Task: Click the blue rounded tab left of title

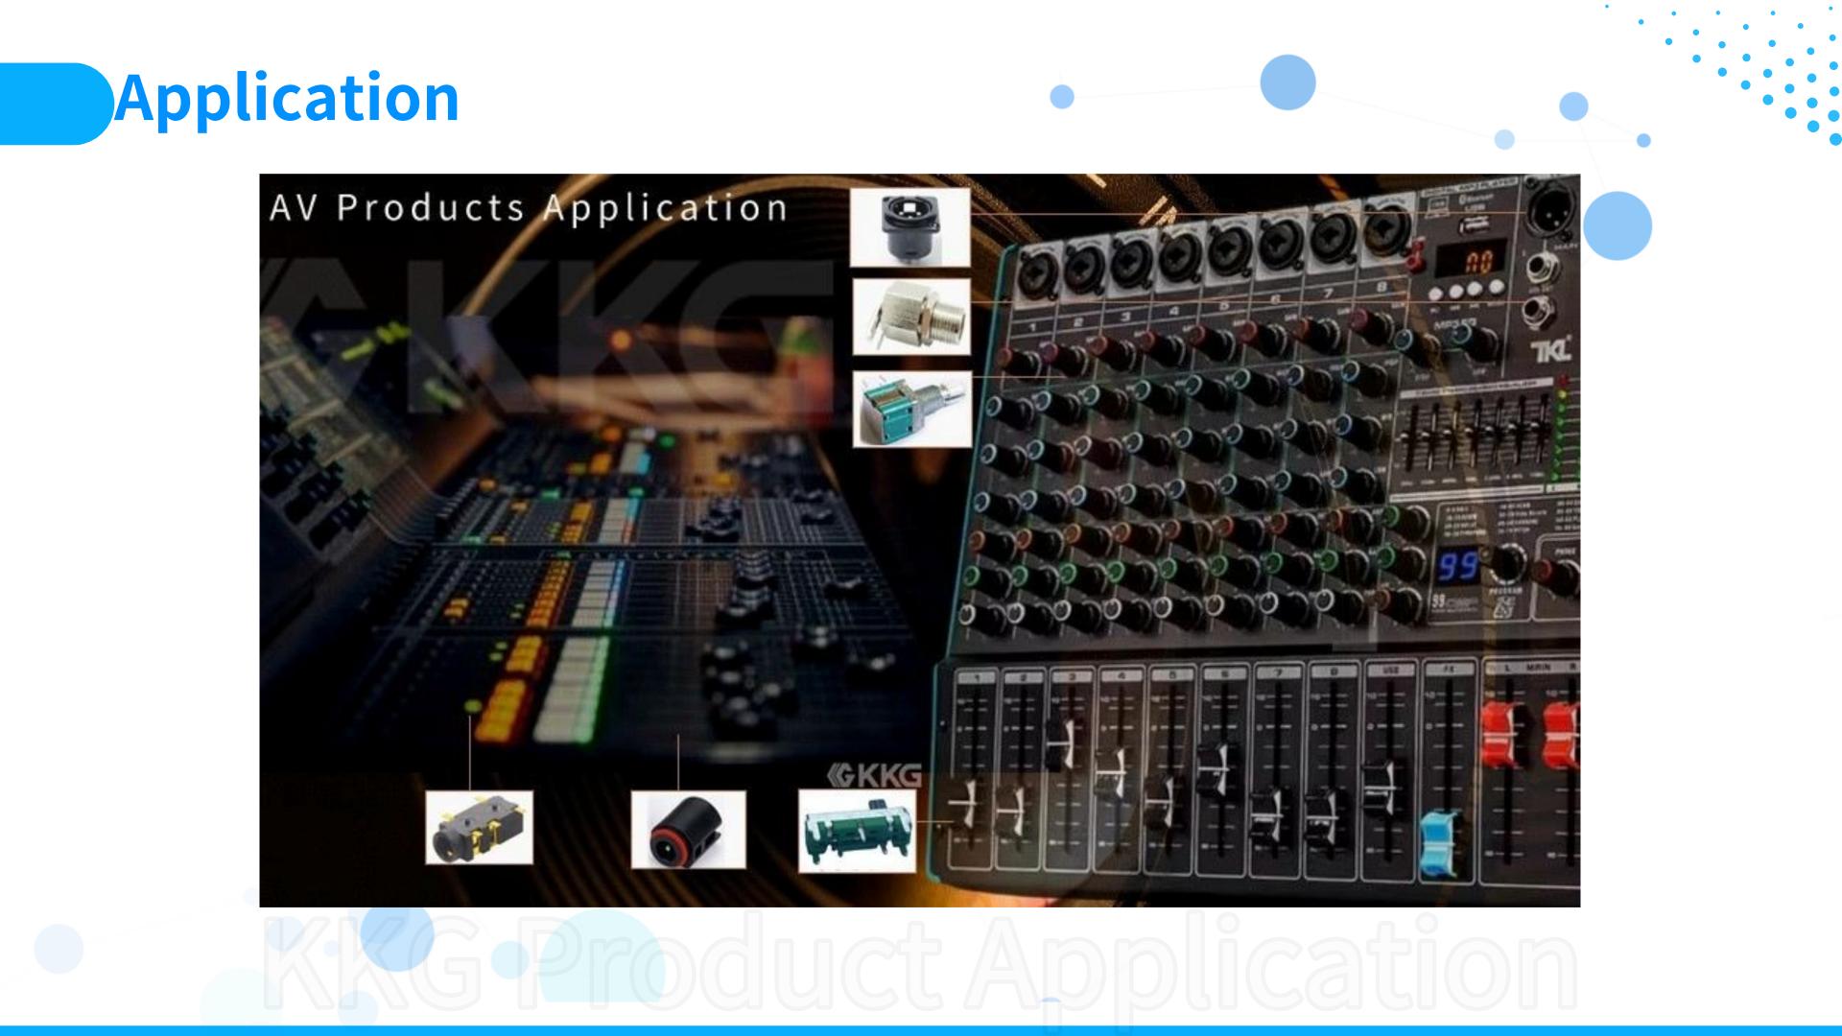Action: tap(53, 104)
